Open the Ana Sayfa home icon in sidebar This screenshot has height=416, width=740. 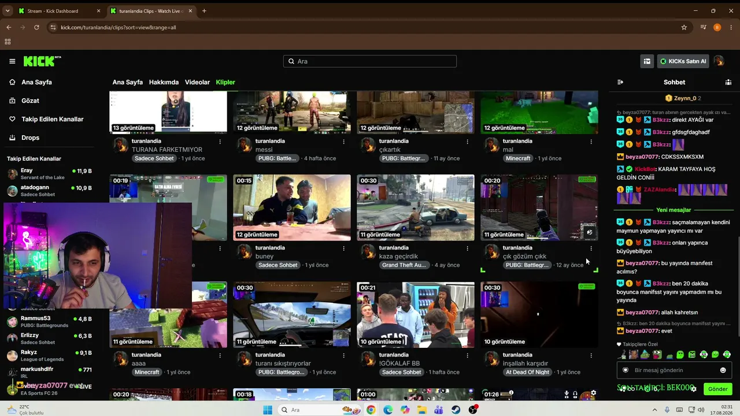point(12,82)
